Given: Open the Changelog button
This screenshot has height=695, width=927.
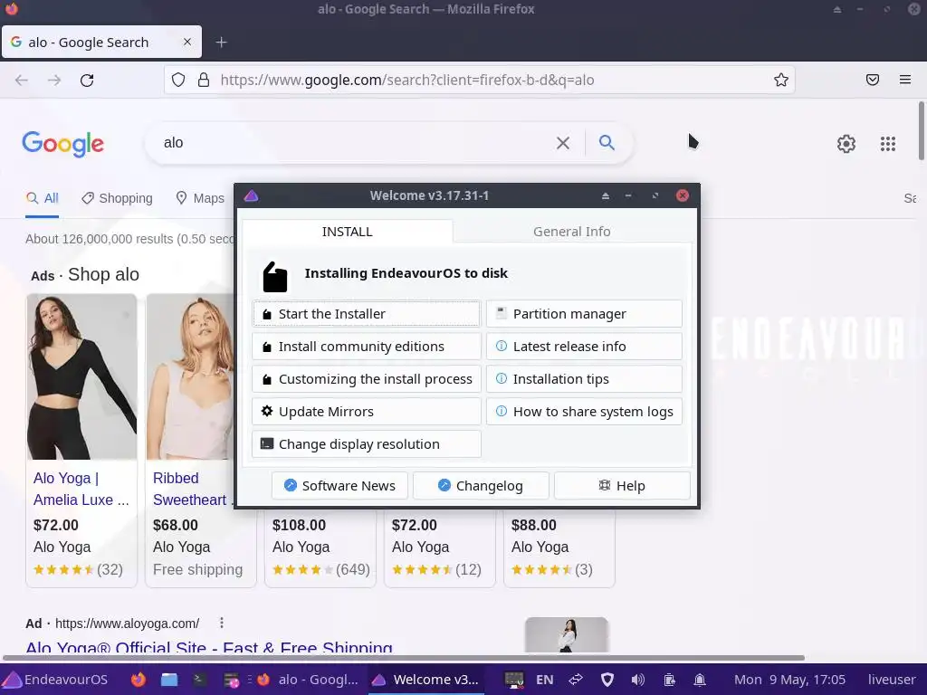Looking at the screenshot, I should coord(481,486).
